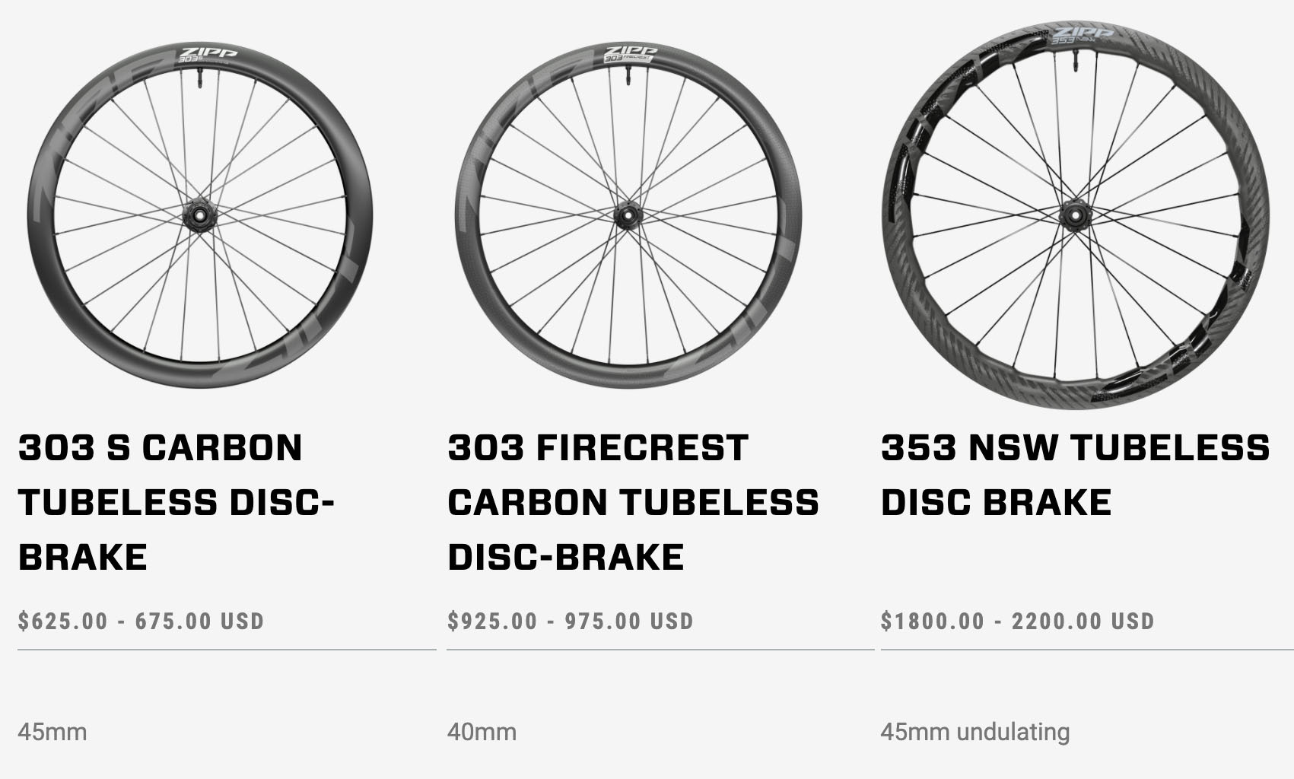Click the 353 NSW Tubeless Disc Brake title
Image resolution: width=1294 pixels, height=779 pixels.
[x=1075, y=475]
